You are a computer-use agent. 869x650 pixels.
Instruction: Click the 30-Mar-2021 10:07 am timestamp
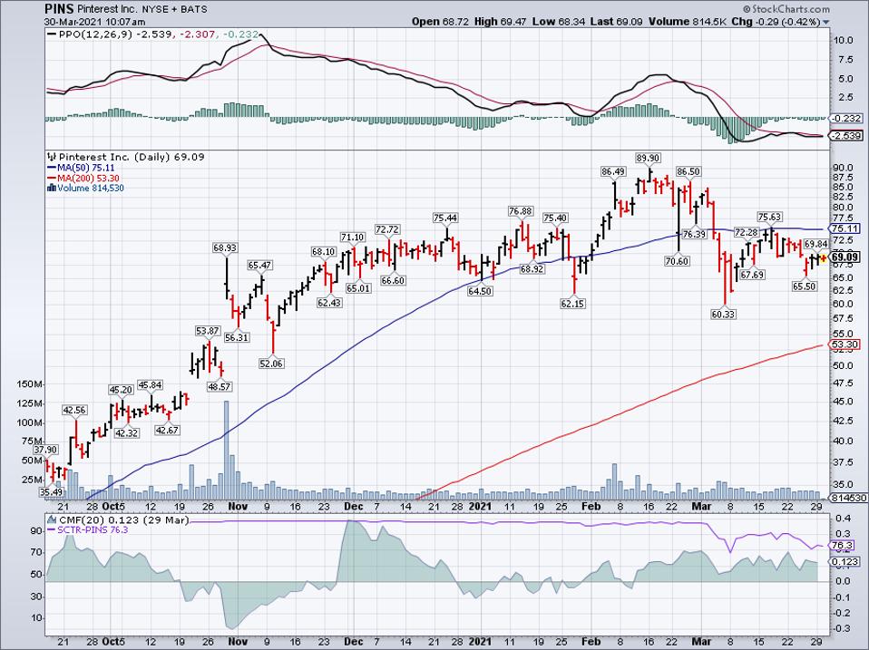(x=95, y=22)
